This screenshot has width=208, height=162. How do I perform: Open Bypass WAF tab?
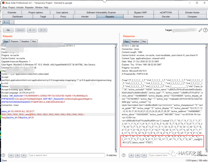[141, 12]
